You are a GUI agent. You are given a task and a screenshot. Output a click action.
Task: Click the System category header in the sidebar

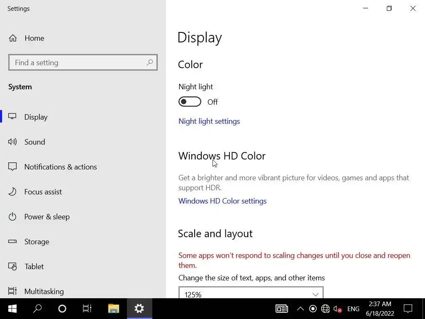pos(20,87)
